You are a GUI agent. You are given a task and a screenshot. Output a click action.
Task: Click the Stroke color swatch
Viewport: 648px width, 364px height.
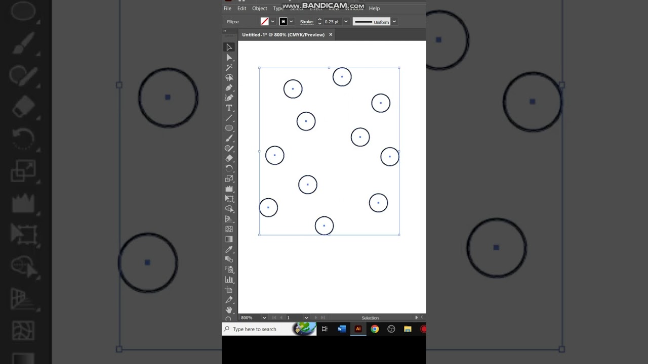pos(283,21)
